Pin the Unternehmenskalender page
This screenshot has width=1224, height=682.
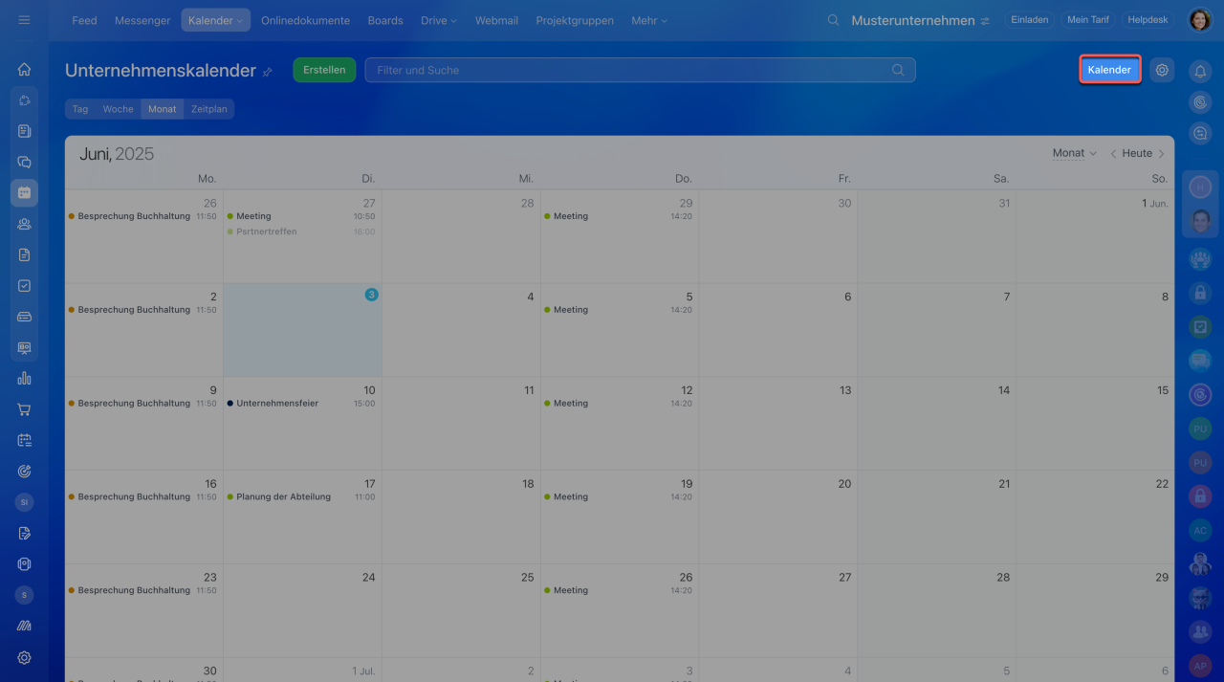point(268,72)
